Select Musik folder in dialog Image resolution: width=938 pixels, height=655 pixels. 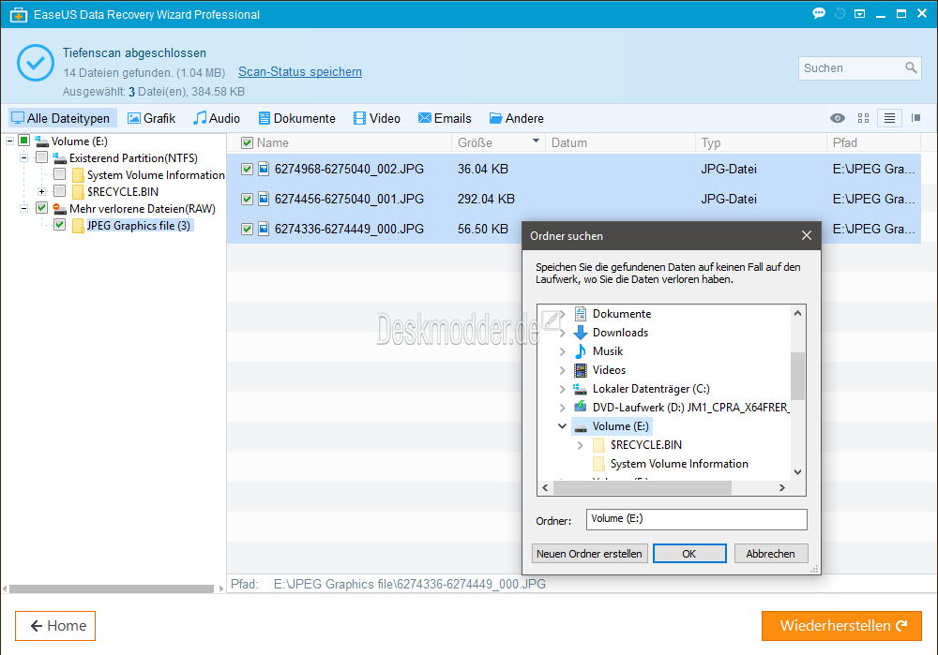pyautogui.click(x=608, y=350)
